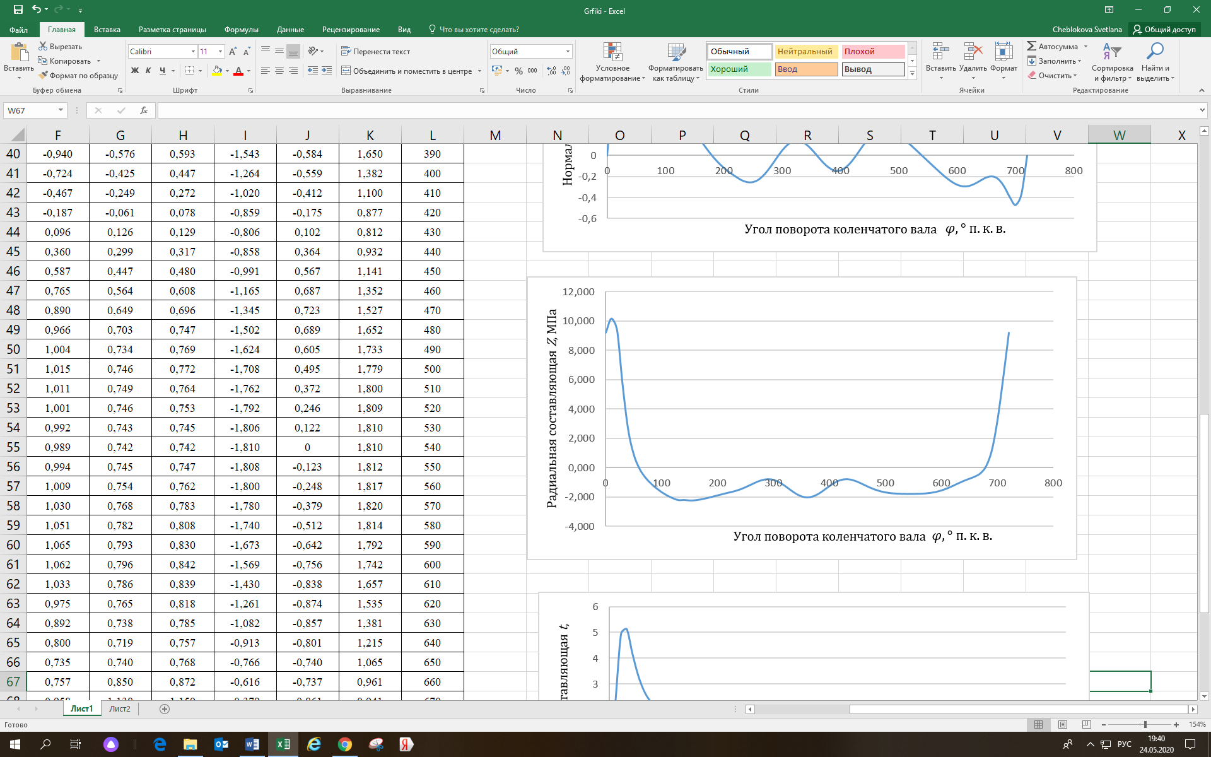Click the Increase Decimal icon
1211x757 pixels.
[x=552, y=71]
